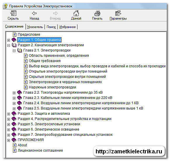The image size is (170, 161).
Task: Click the Раздел 1 purple book icon
Action: (x=14, y=40)
